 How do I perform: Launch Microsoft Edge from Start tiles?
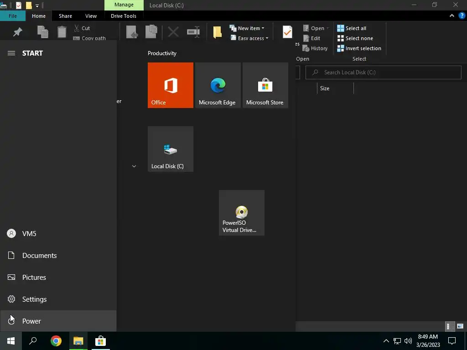(x=218, y=85)
